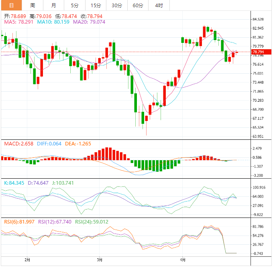Click the -3.200 MACD axis label

[257, 175]
